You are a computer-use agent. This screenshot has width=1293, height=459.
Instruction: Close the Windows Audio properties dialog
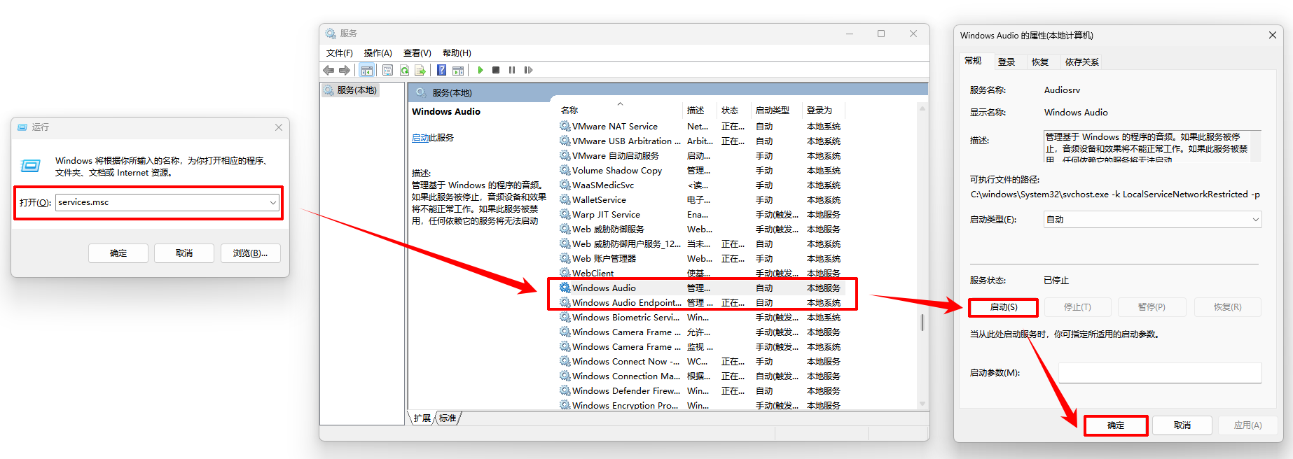[x=1273, y=35]
